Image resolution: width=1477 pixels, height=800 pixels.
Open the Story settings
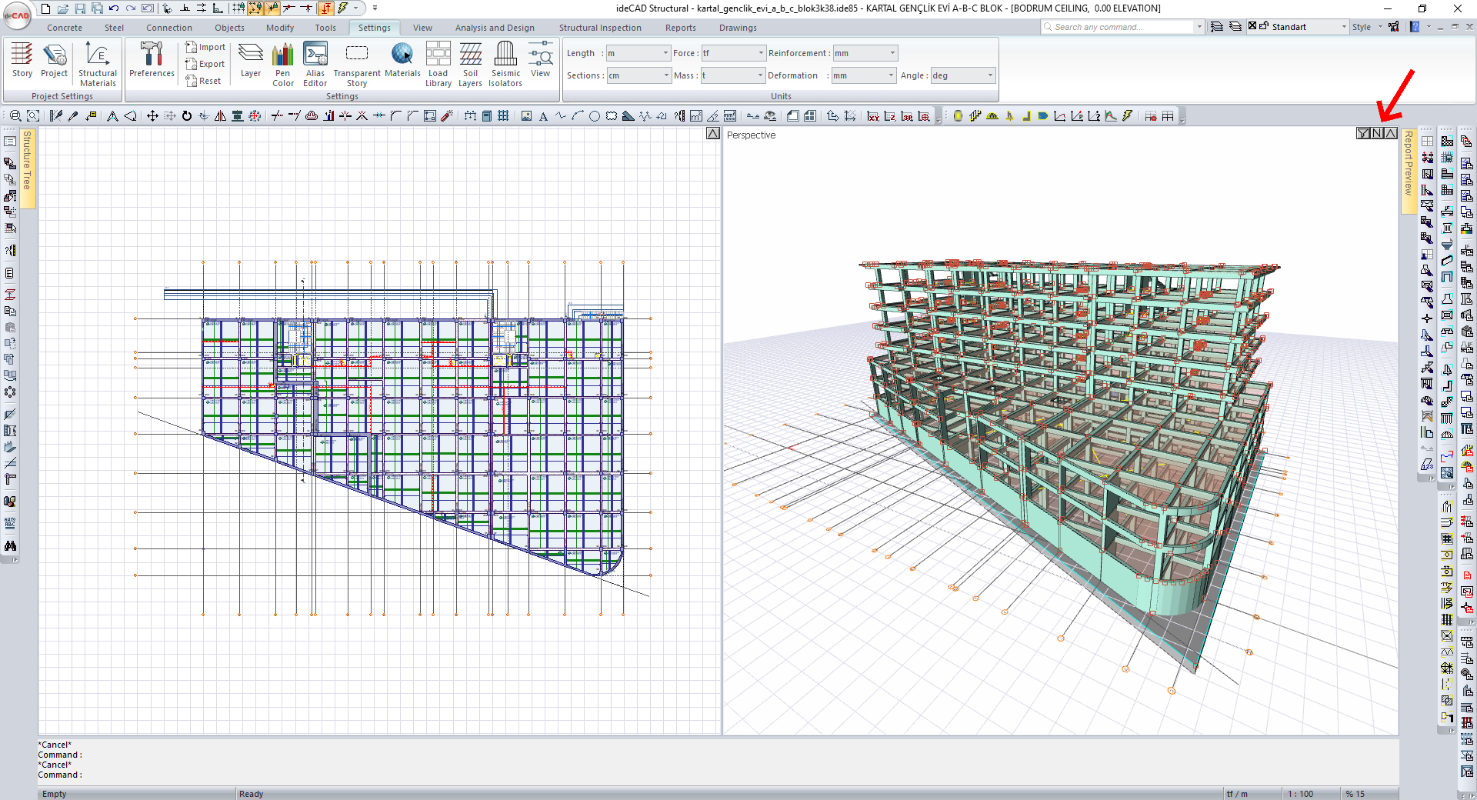22,60
